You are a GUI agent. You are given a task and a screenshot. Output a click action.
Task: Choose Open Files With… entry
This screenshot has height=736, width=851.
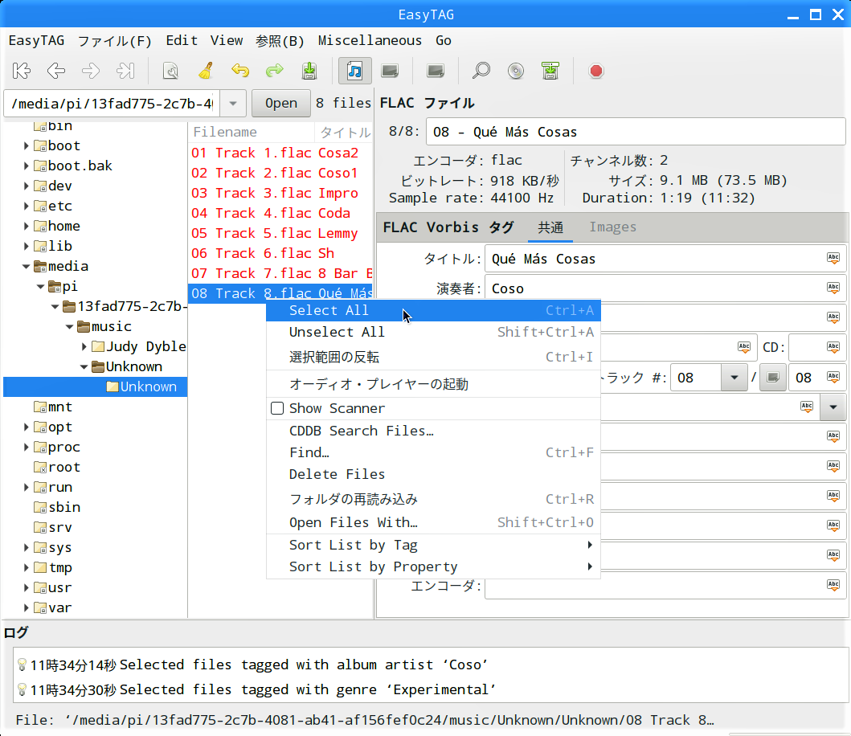(x=433, y=523)
